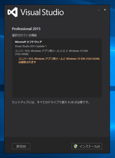Screen dimensions: 115x158
Task: Click the Visual Studio logo icon
Action: point(13,12)
